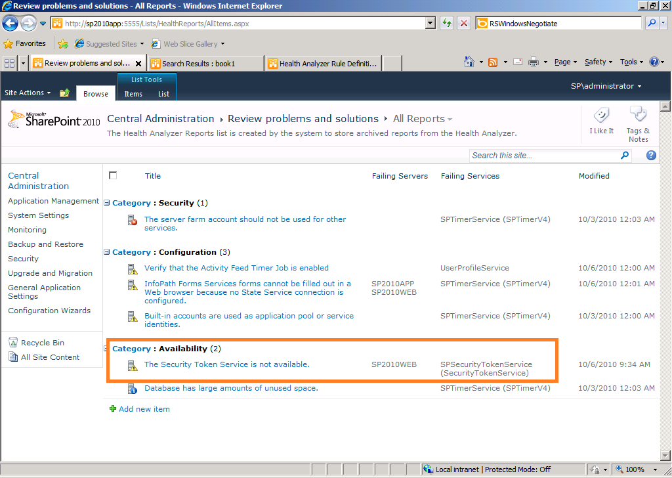Viewport: 672px width, 478px height.
Task: Tick the select-all checkbox in the list header
Action: tap(113, 175)
